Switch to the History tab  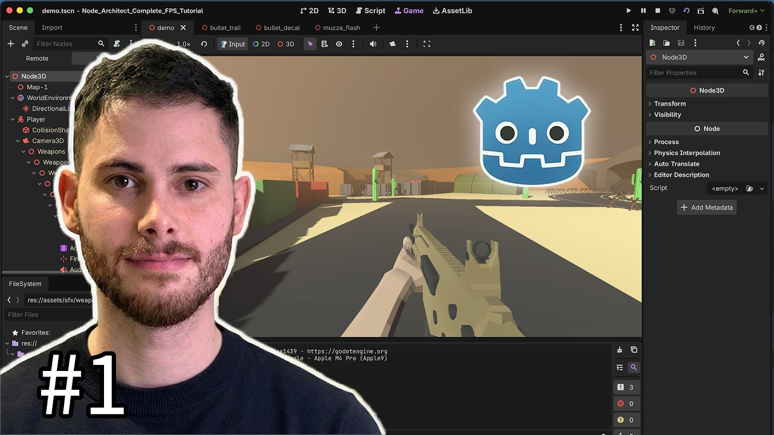coord(704,28)
